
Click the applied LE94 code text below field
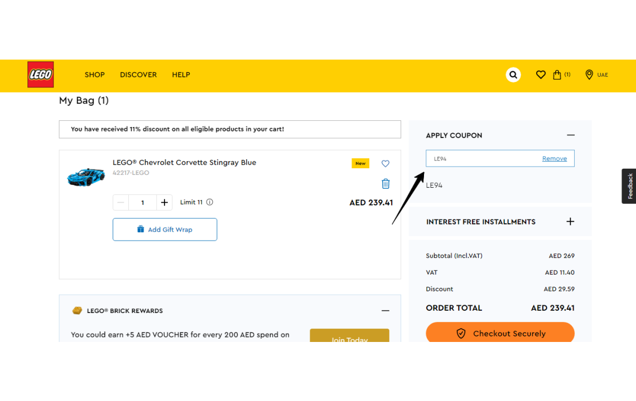[x=434, y=185]
